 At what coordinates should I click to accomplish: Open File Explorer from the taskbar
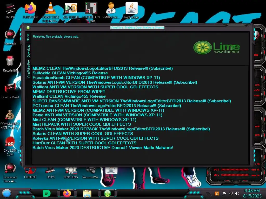tap(87, 193)
